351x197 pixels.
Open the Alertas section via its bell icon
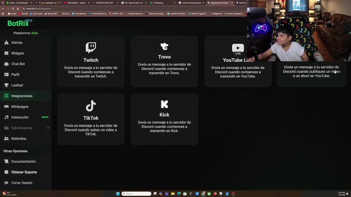coord(6,42)
